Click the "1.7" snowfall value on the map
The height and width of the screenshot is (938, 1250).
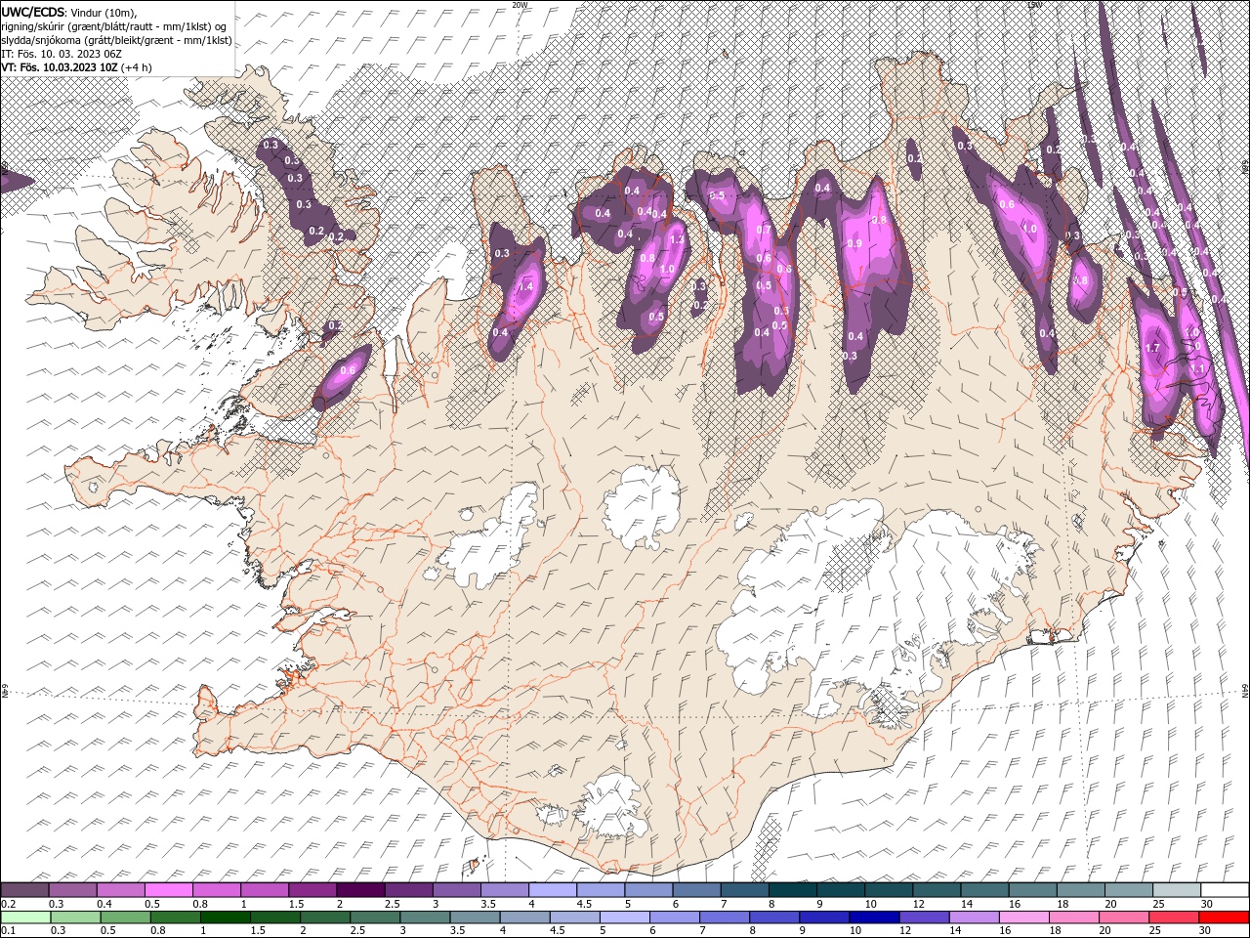click(1151, 348)
